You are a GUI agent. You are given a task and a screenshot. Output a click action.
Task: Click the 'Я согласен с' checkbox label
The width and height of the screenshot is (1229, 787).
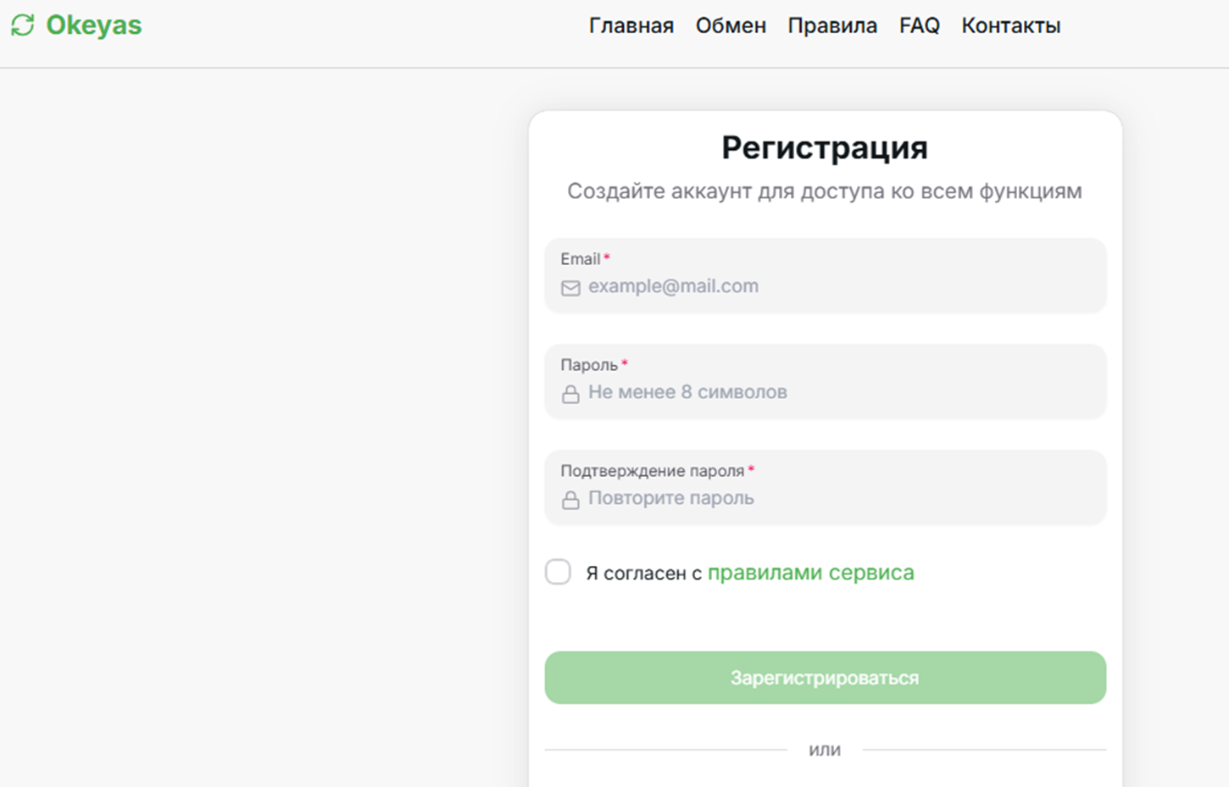click(x=644, y=574)
